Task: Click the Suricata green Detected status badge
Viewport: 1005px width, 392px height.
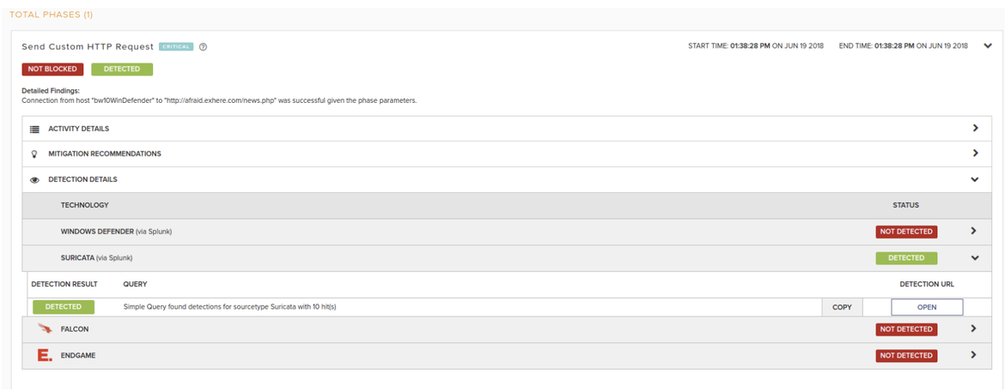Action: (x=906, y=257)
